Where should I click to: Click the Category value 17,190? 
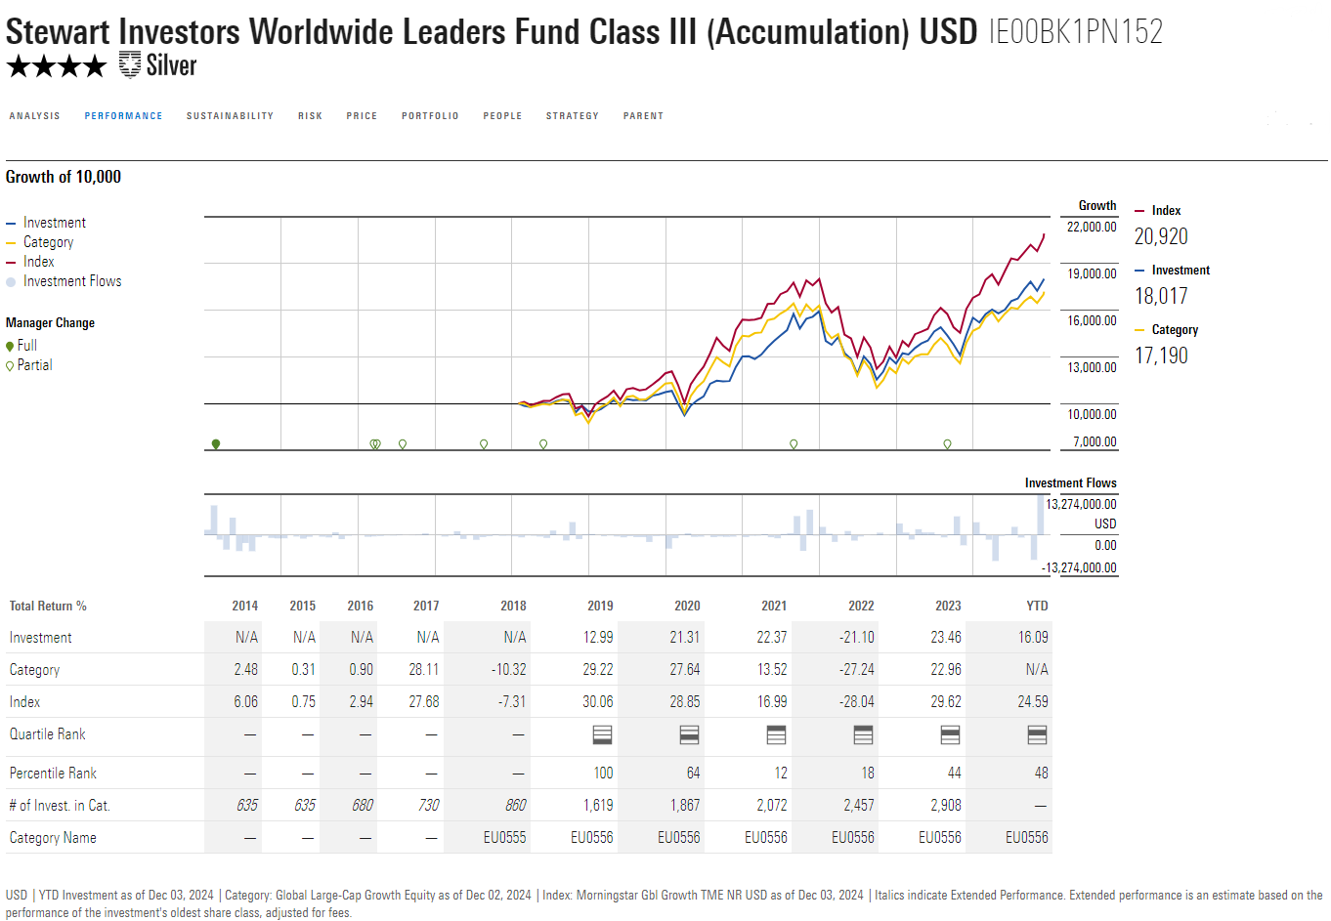coord(1161,356)
